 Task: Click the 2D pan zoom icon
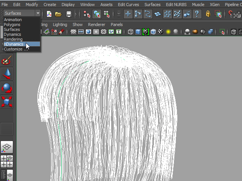click(54, 32)
